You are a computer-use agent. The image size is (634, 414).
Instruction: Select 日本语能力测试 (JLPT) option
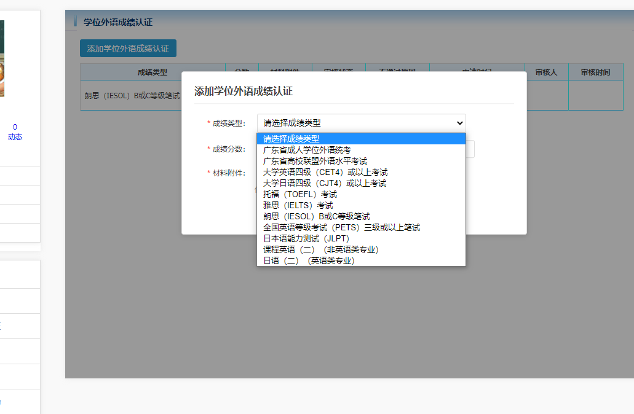pos(306,238)
